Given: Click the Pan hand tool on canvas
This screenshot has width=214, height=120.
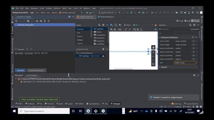Looking at the screenshot, I should coord(153,47).
